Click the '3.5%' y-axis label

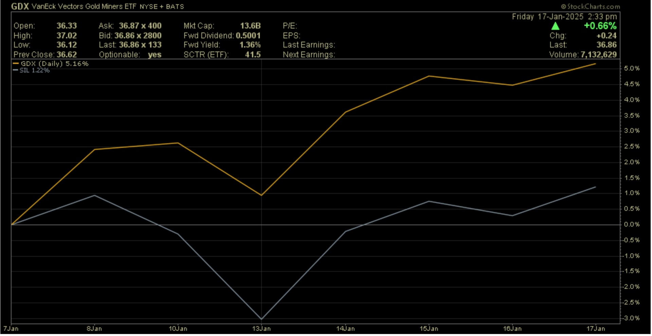click(632, 116)
